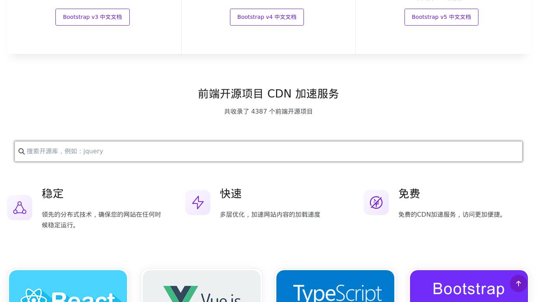Click the back-to-top arrow button
This screenshot has height=302, width=537.
[x=519, y=284]
